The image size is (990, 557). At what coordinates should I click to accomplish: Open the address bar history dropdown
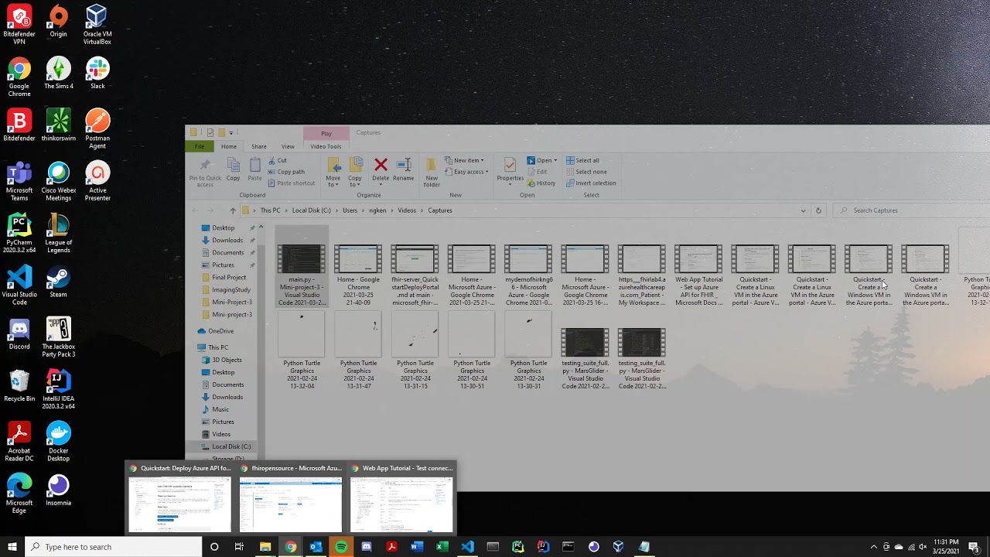click(803, 210)
